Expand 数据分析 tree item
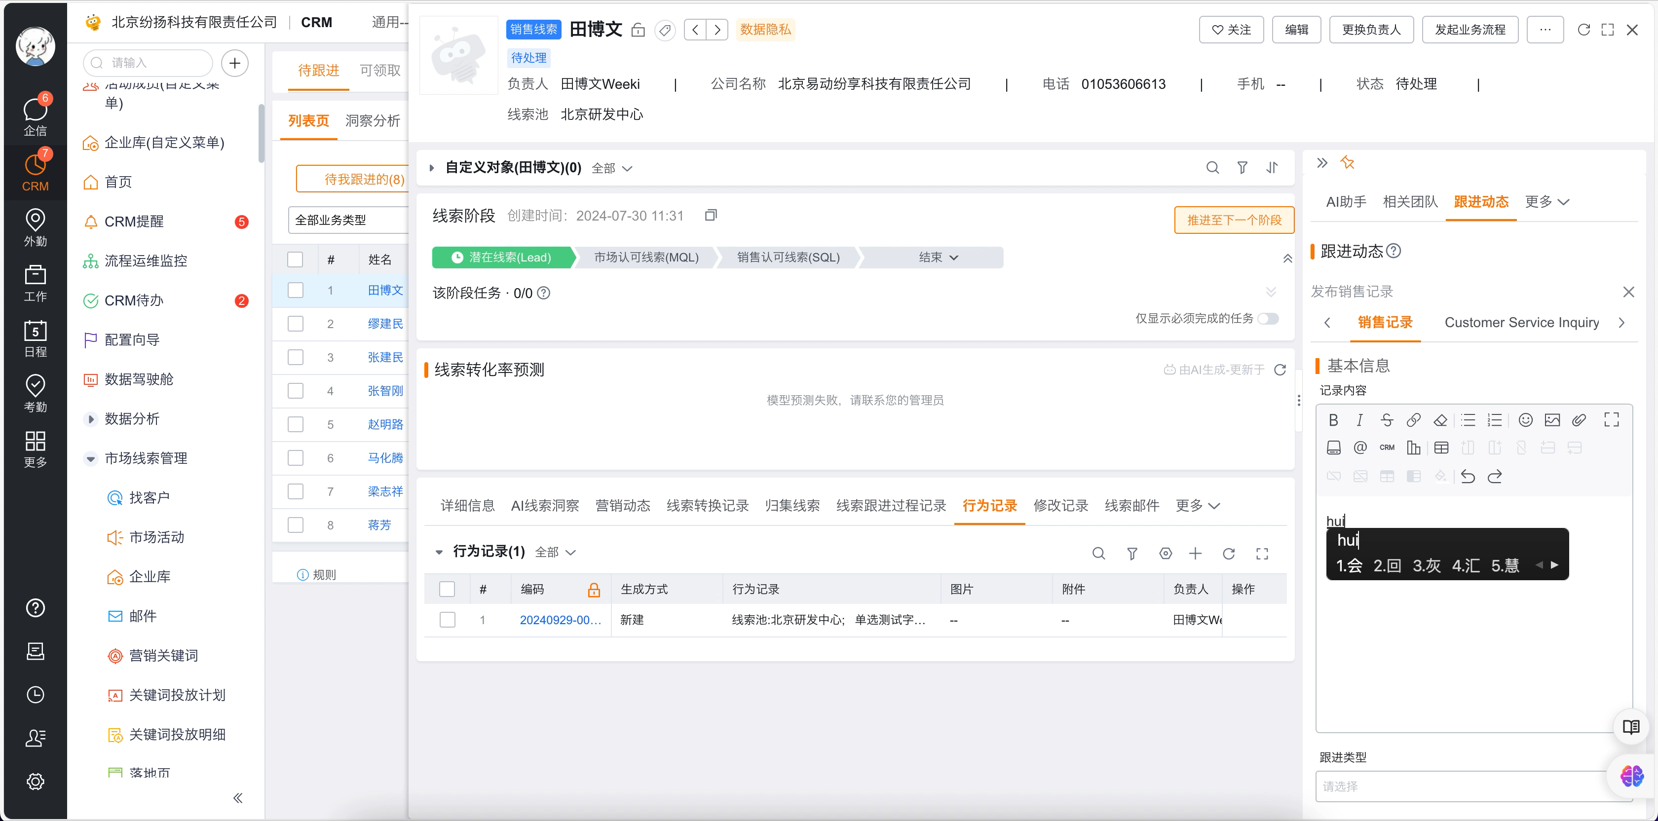Viewport: 1658px width, 821px height. pyautogui.click(x=91, y=419)
